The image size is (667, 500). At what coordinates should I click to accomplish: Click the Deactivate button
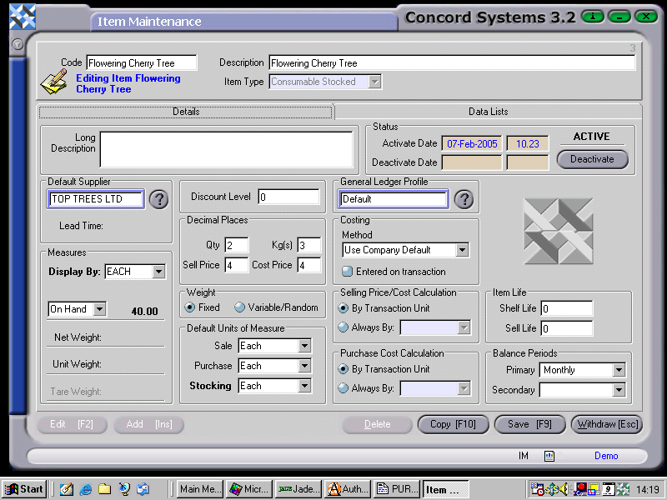coord(592,159)
